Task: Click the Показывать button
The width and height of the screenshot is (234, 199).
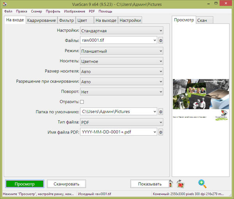Action: coord(150,184)
